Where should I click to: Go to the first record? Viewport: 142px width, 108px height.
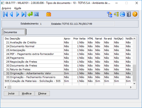tap(5, 14)
